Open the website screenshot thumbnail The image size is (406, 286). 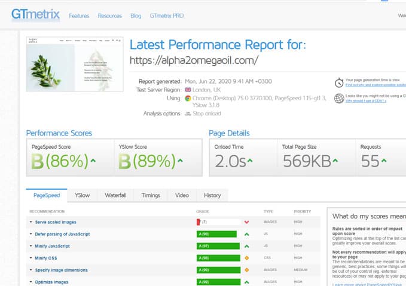coord(75,64)
